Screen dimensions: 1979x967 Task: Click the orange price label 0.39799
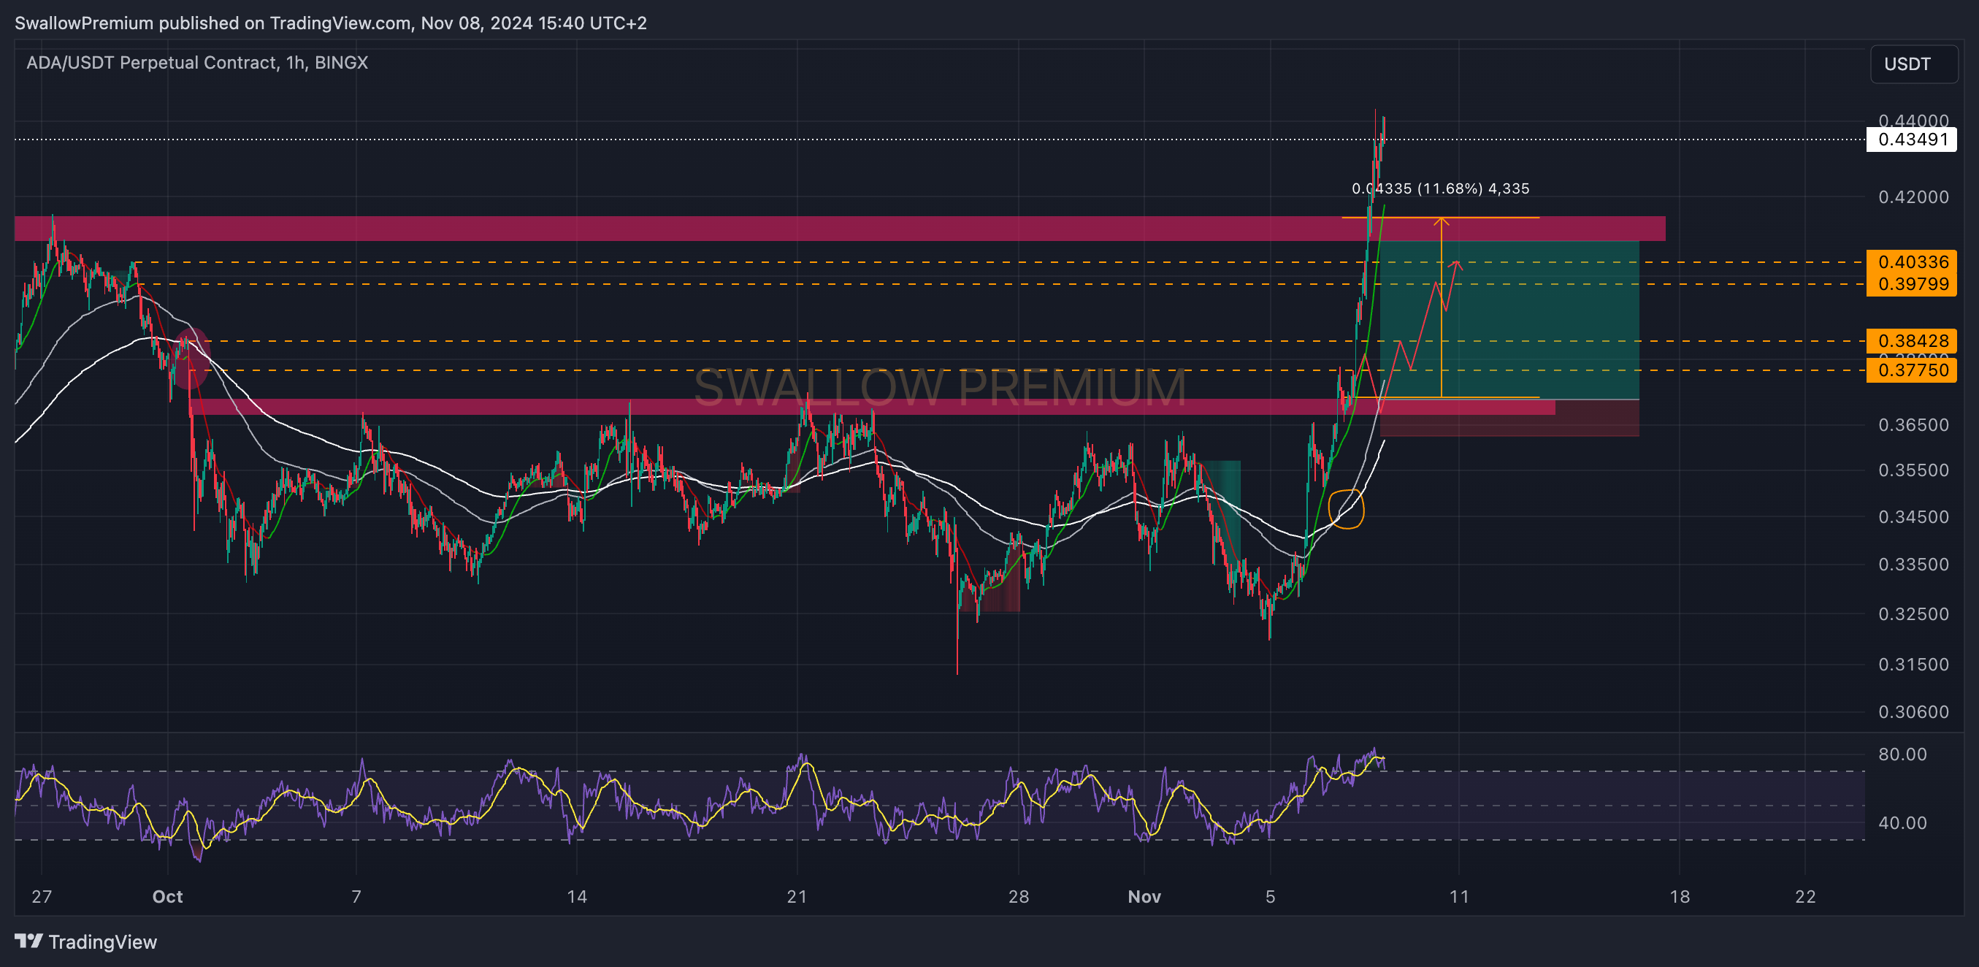(1911, 284)
